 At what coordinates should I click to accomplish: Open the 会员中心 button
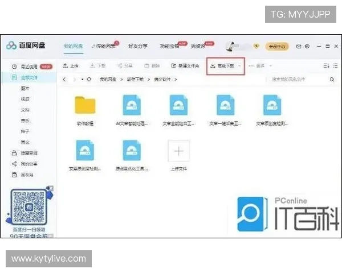(x=277, y=47)
